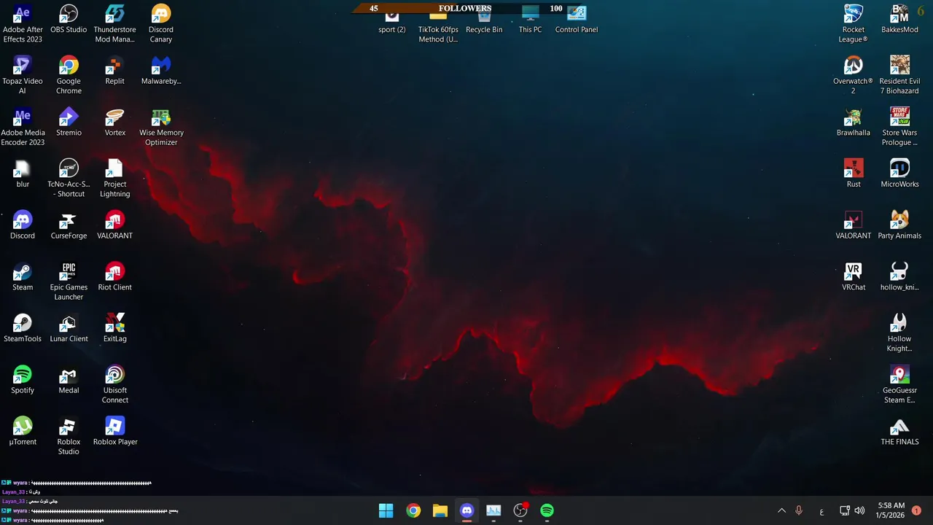
Task: Open the Party Animals shortcut
Action: [x=899, y=225]
